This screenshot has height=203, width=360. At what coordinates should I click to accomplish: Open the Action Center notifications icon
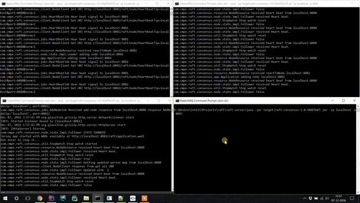click(352, 198)
